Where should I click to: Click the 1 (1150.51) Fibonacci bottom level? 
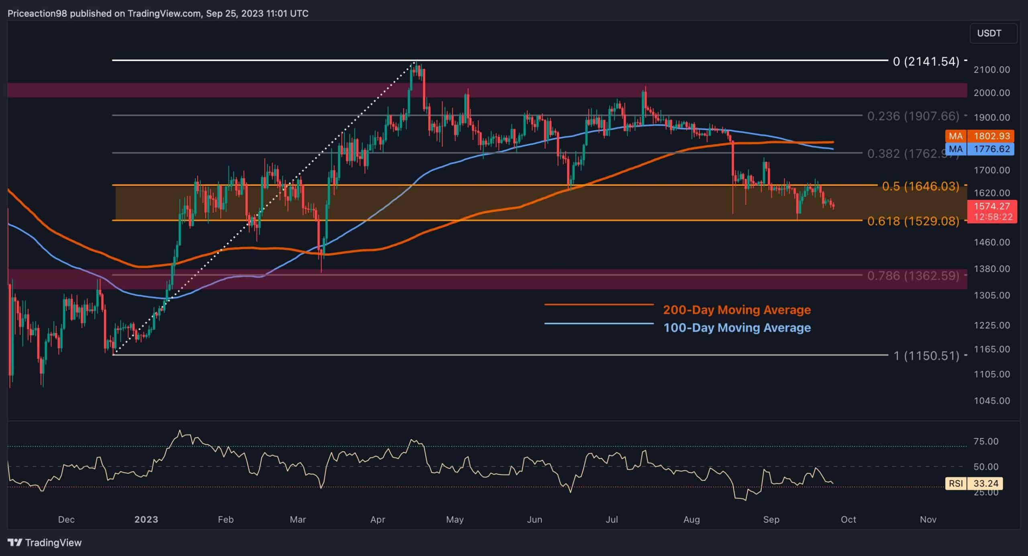(x=926, y=356)
